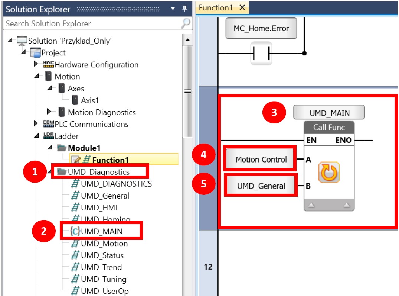Expand the PLC Communications node
Screen dimensions: 399x296
(36, 124)
